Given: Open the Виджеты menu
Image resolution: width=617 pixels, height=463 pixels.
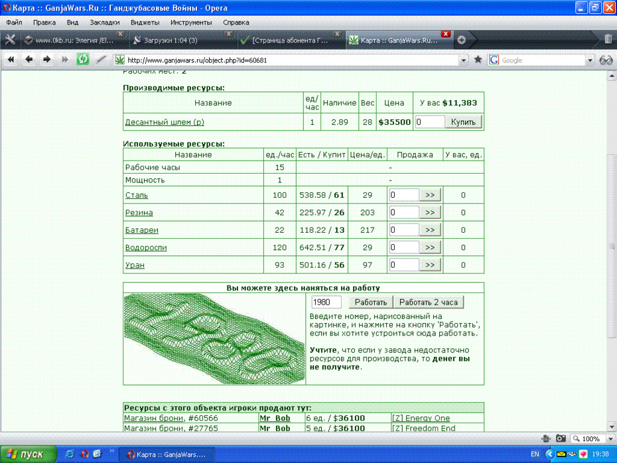Looking at the screenshot, I should (145, 23).
